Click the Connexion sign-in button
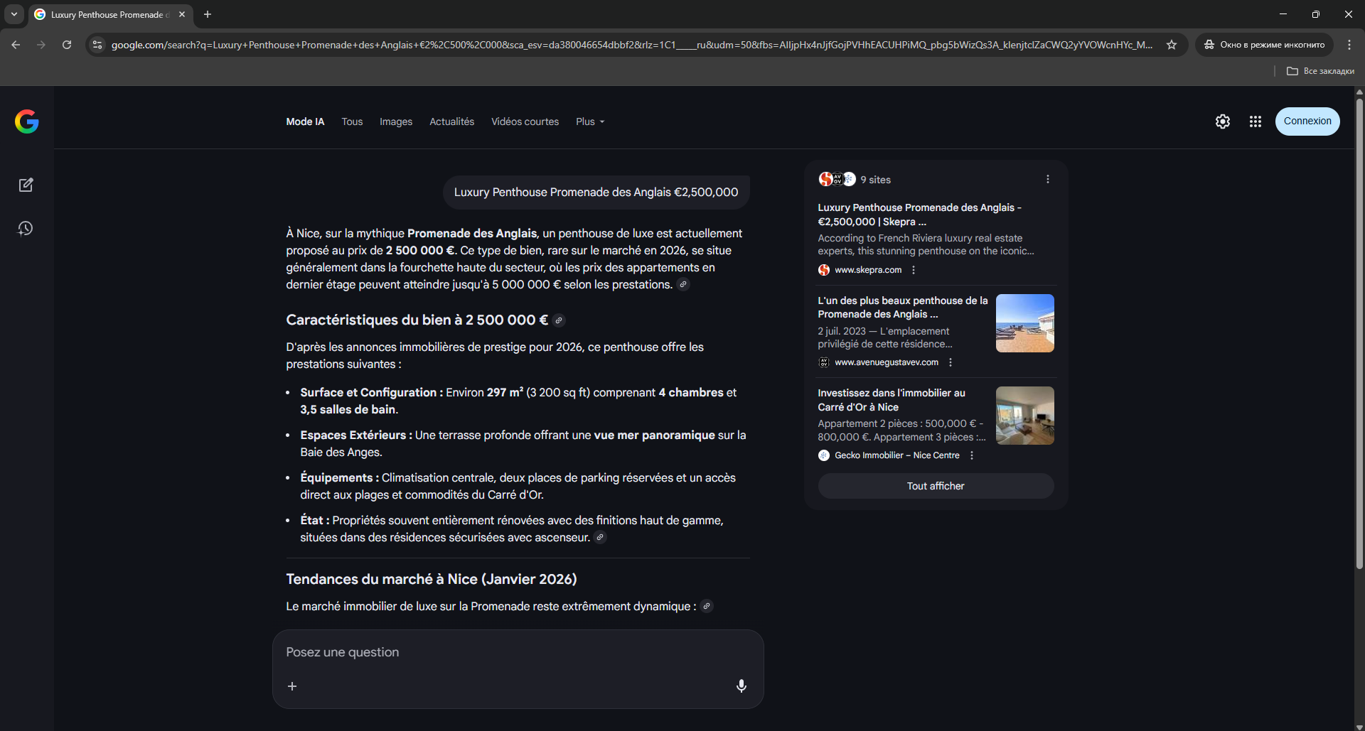1365x731 pixels. click(1307, 121)
